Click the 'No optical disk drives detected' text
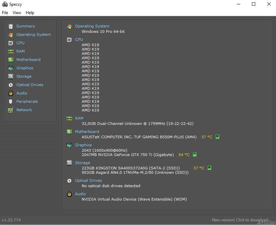 coord(111,186)
